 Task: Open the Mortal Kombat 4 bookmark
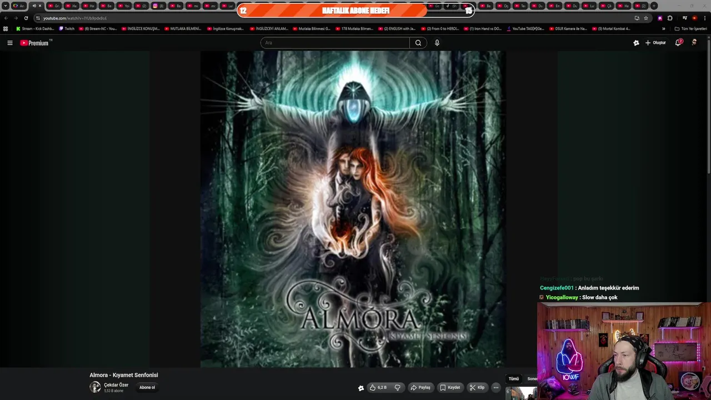(x=611, y=28)
